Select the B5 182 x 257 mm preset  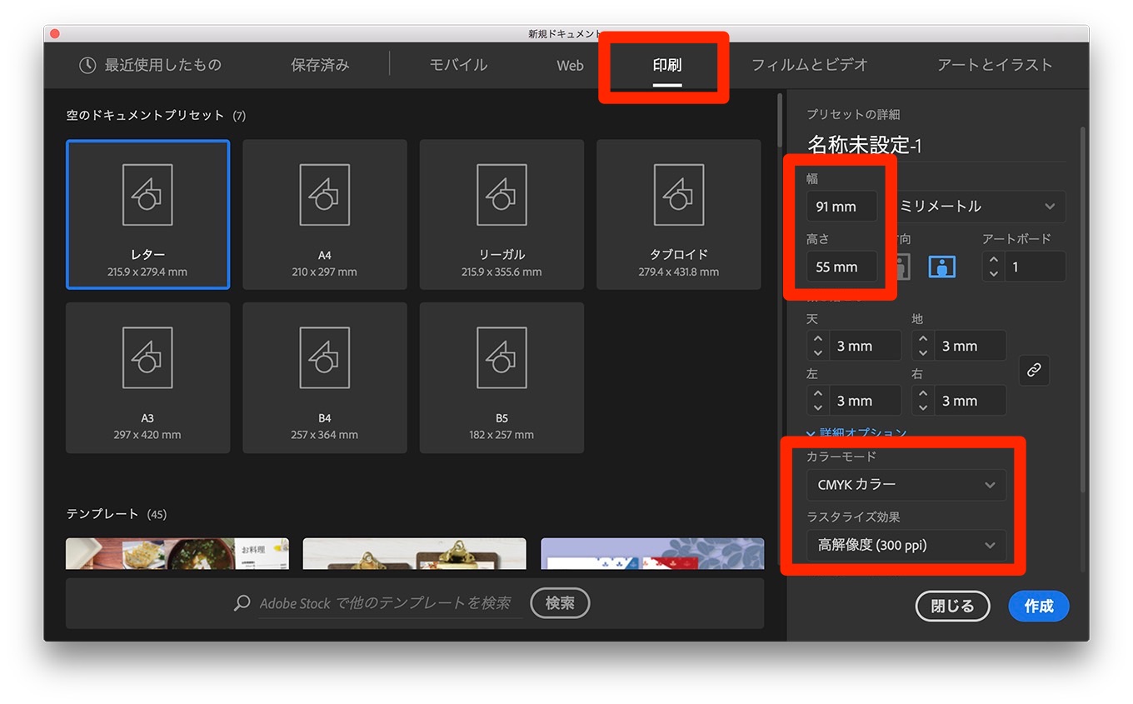[502, 377]
